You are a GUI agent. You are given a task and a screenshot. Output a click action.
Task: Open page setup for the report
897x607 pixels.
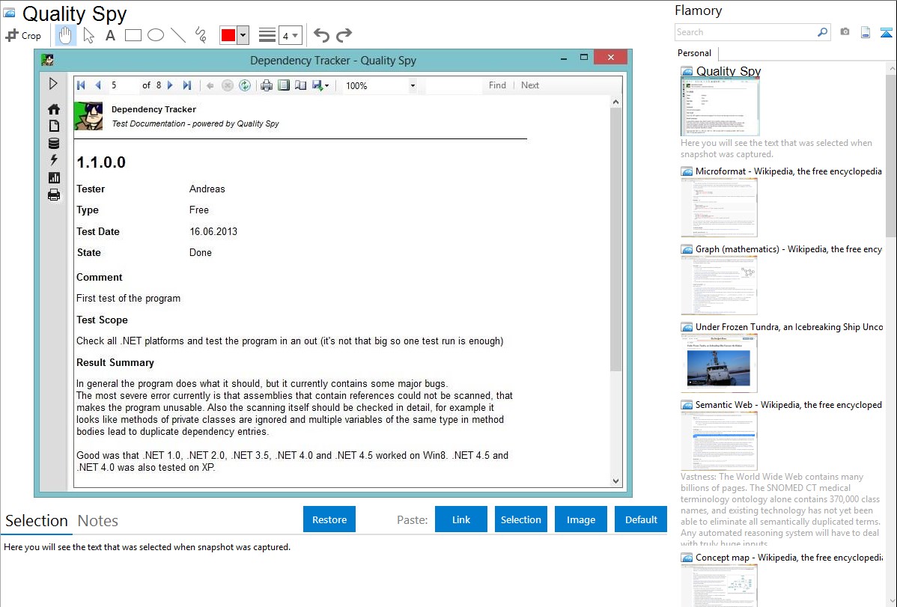point(300,85)
